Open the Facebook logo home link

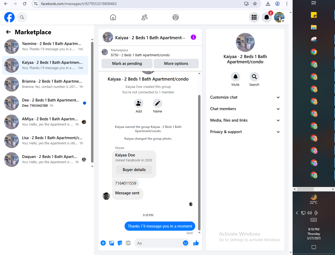(9, 17)
